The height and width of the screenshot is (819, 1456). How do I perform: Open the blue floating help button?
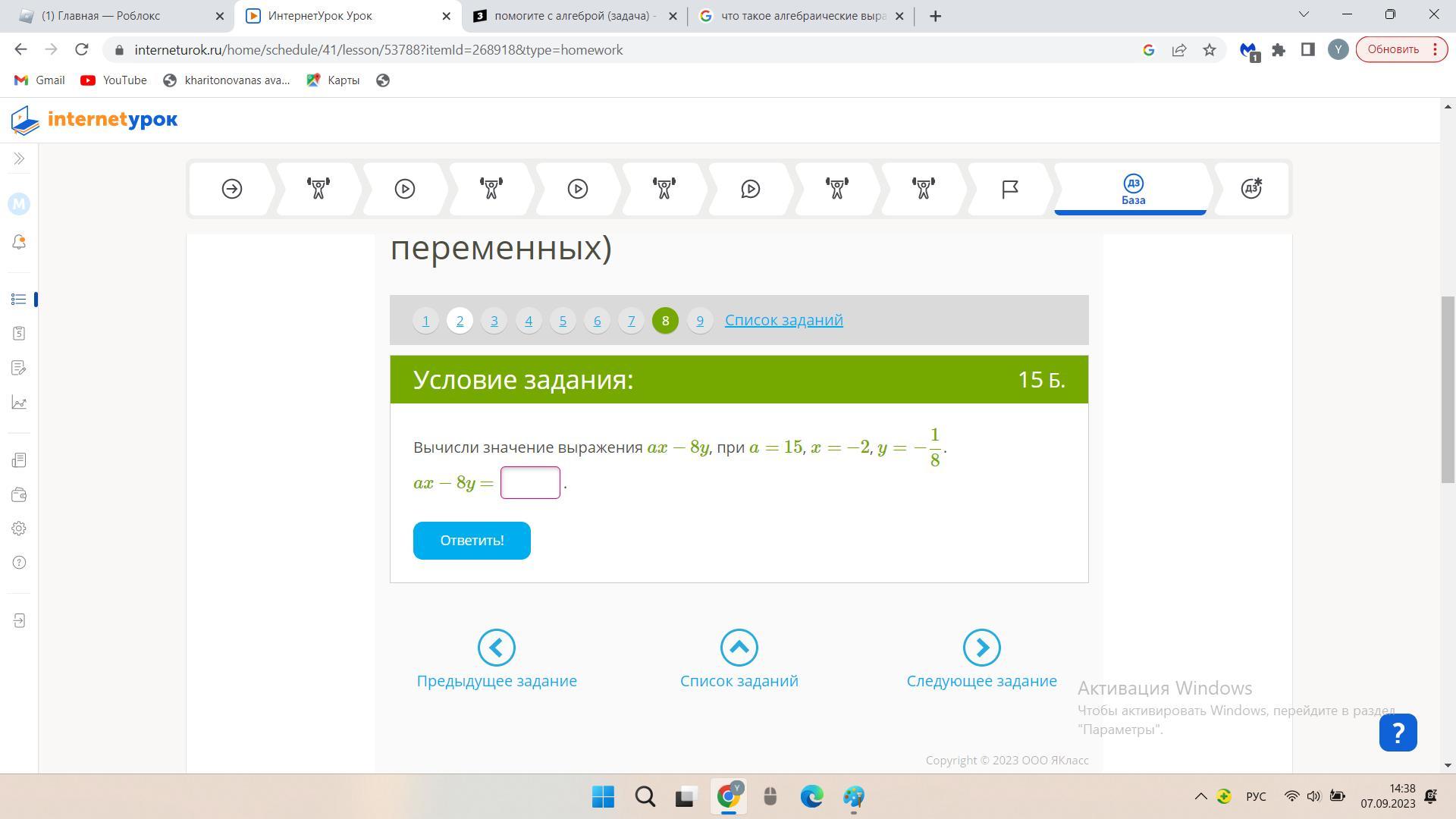pos(1398,733)
